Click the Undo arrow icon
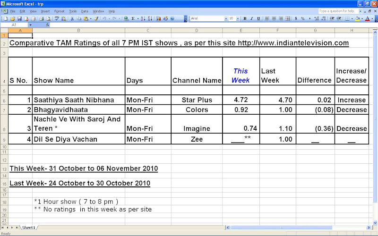The image size is (378, 236). point(104,18)
